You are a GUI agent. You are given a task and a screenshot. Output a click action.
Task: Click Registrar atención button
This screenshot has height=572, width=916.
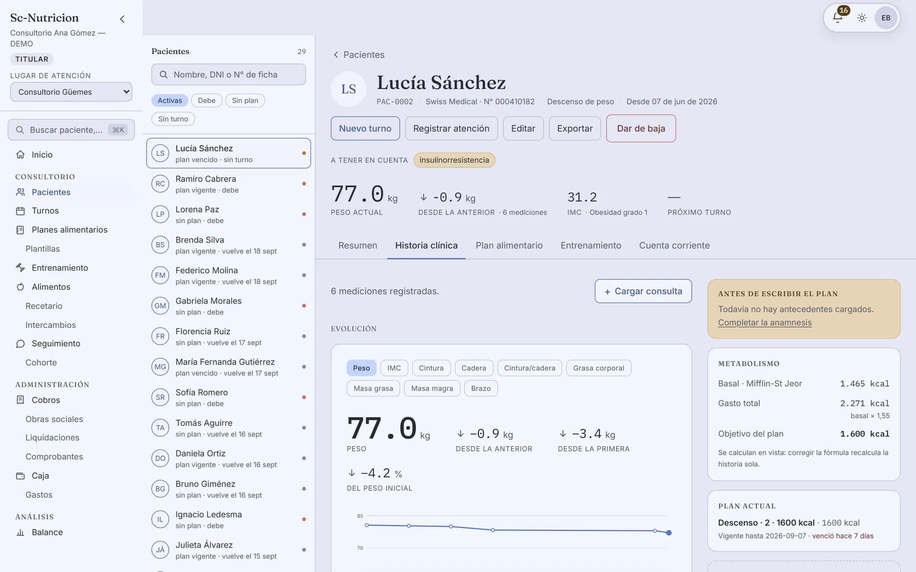click(451, 128)
